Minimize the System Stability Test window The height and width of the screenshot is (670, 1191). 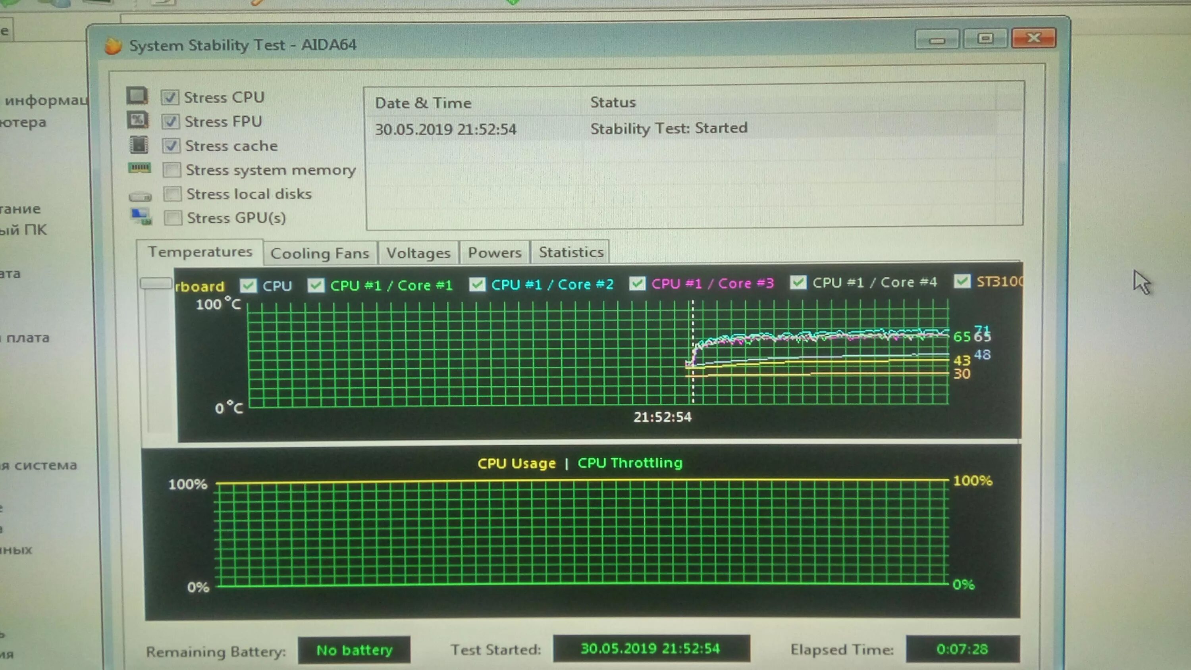point(937,40)
